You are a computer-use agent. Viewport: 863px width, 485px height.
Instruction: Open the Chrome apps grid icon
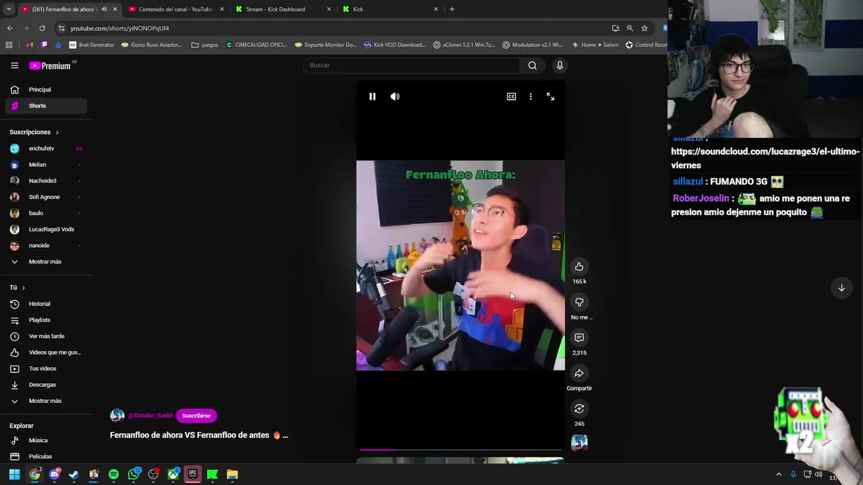9,45
